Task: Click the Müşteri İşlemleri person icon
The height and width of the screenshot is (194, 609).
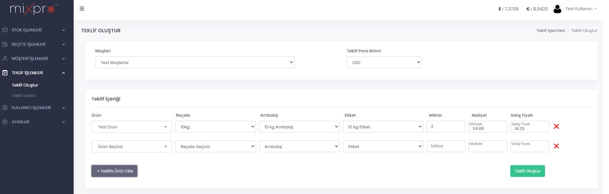Action: pos(5,58)
